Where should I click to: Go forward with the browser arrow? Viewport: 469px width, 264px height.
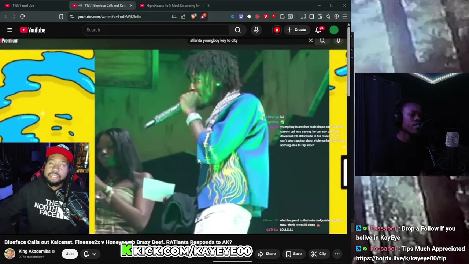pos(14,16)
